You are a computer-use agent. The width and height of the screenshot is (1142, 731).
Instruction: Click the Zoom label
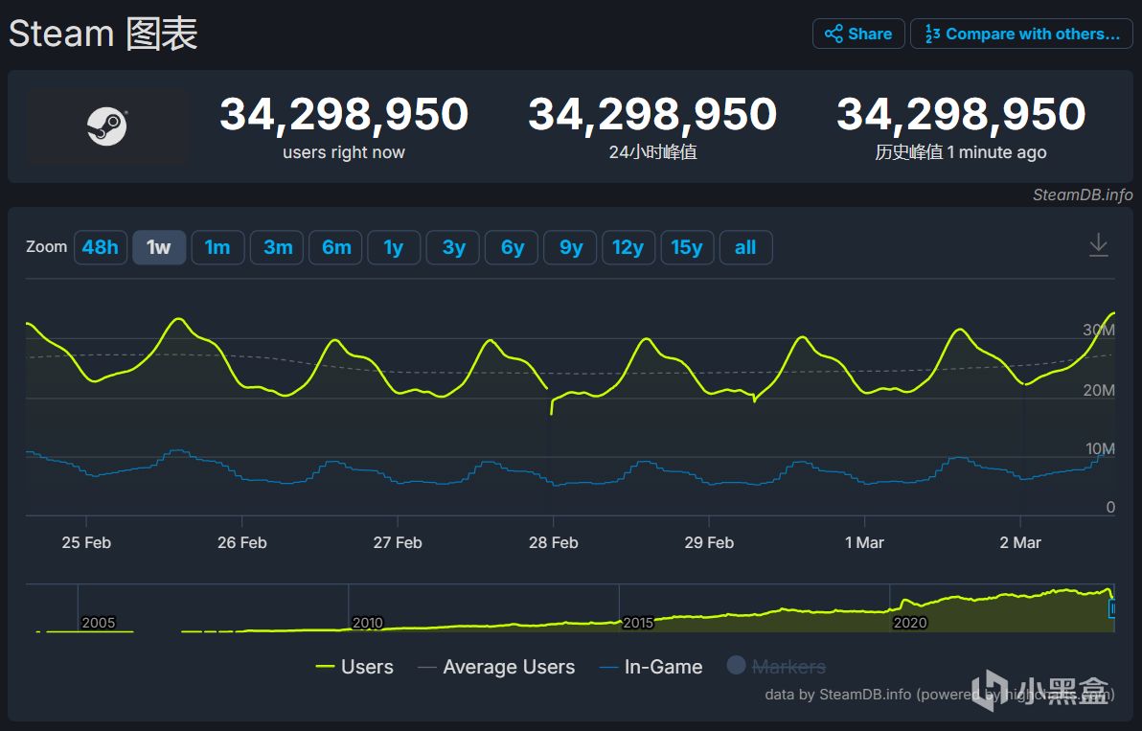tap(47, 247)
